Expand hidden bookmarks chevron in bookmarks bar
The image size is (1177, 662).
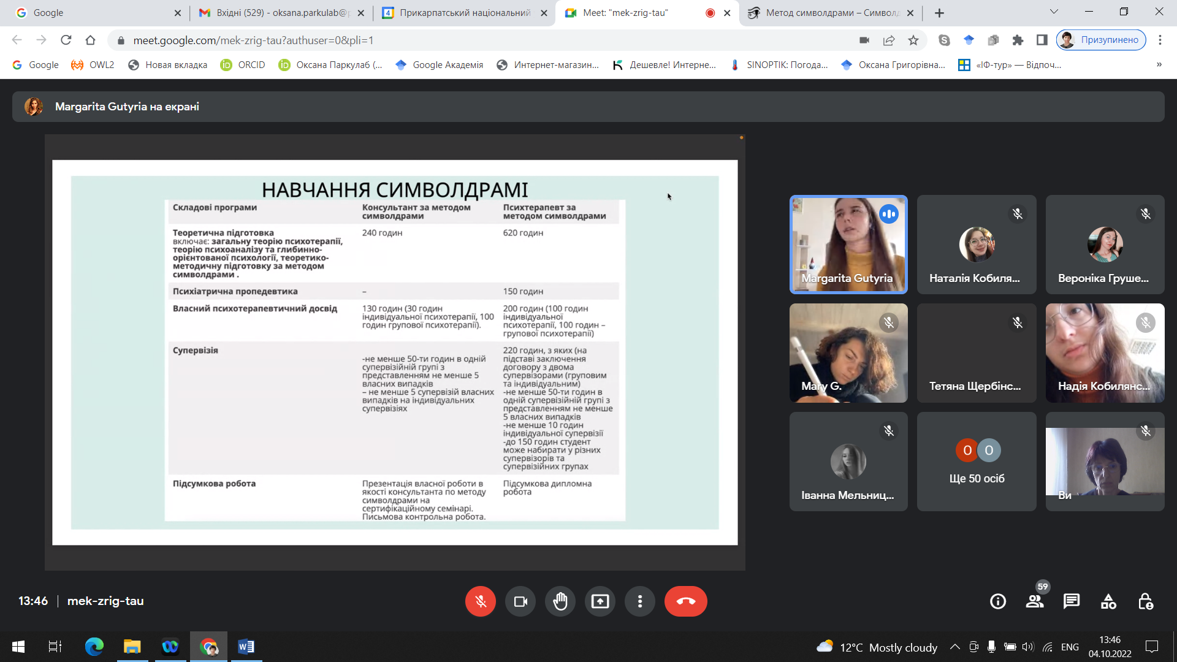[1159, 64]
